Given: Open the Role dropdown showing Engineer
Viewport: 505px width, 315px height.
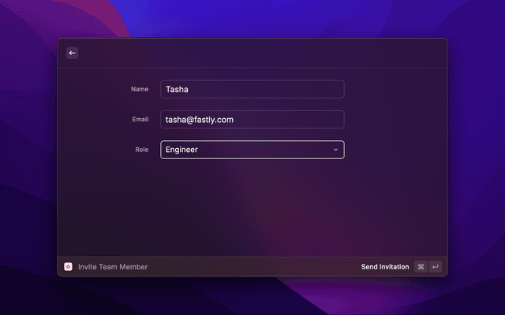Looking at the screenshot, I should (x=252, y=150).
